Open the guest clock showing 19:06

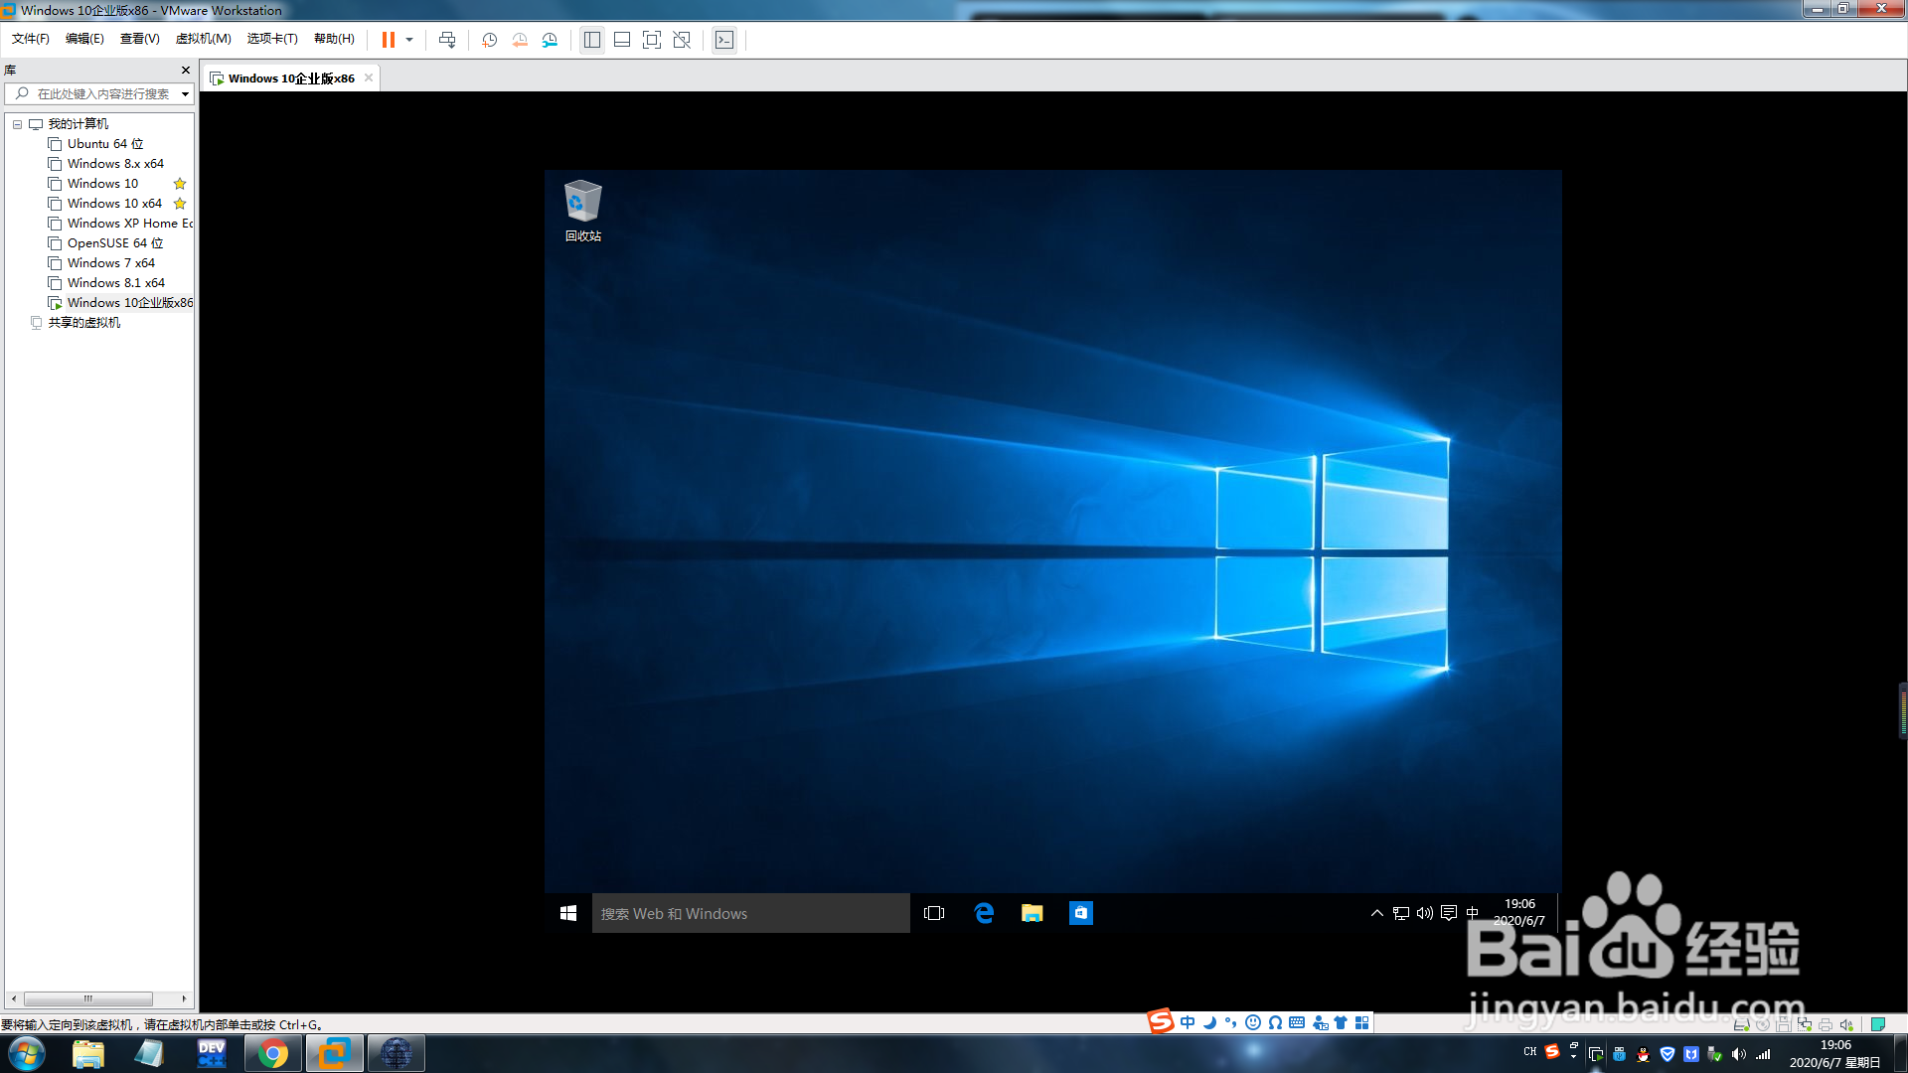click(x=1519, y=912)
